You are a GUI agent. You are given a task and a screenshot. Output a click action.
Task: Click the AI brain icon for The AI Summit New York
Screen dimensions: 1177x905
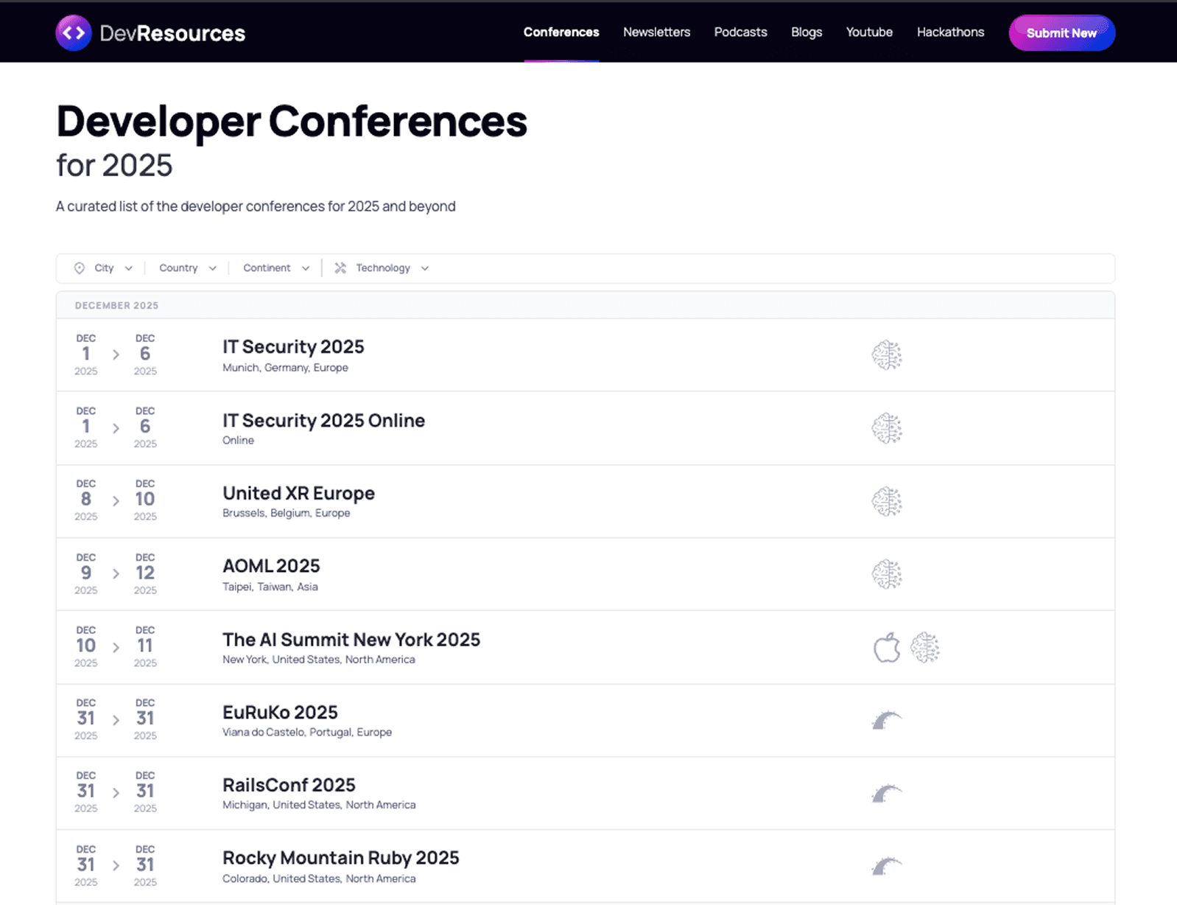click(x=925, y=648)
